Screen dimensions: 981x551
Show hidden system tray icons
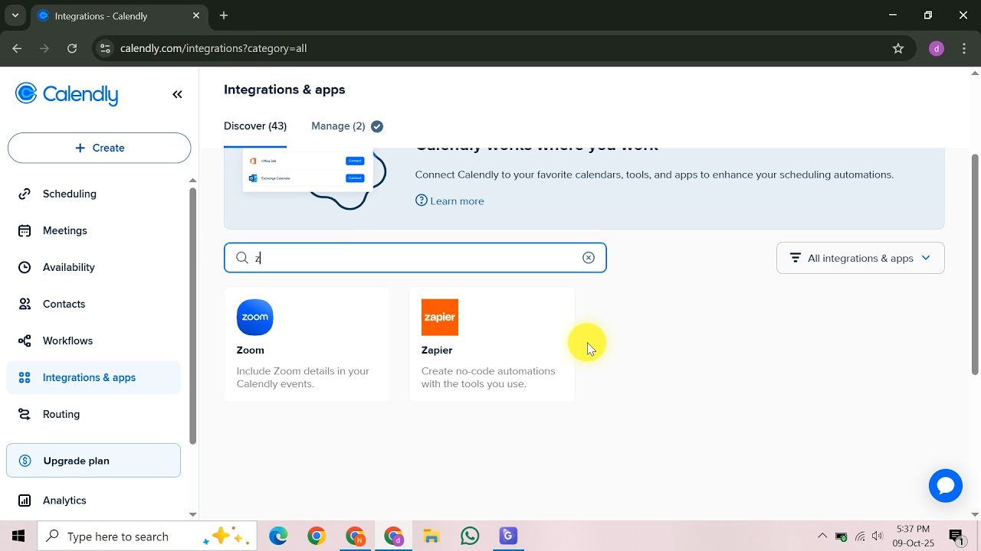[822, 536]
